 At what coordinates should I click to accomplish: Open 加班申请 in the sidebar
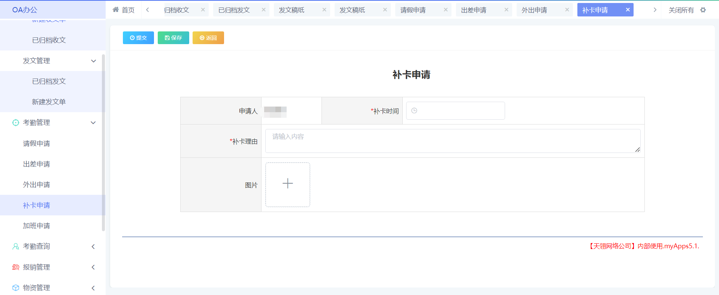[36, 226]
